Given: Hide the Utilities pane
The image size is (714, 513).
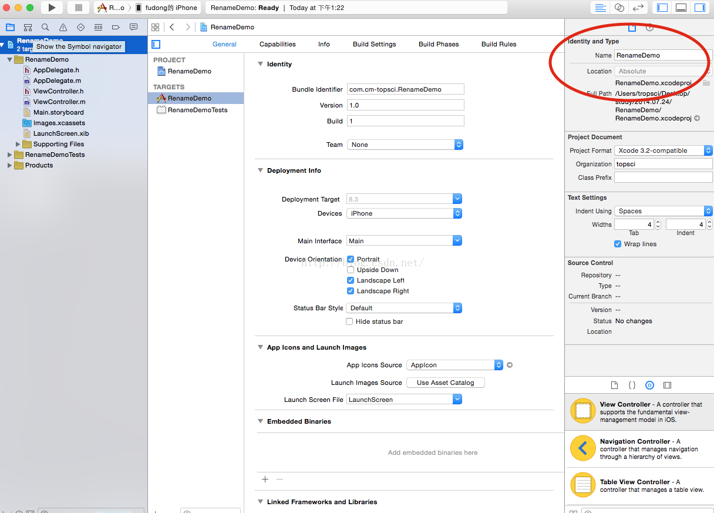Looking at the screenshot, I should (x=699, y=8).
